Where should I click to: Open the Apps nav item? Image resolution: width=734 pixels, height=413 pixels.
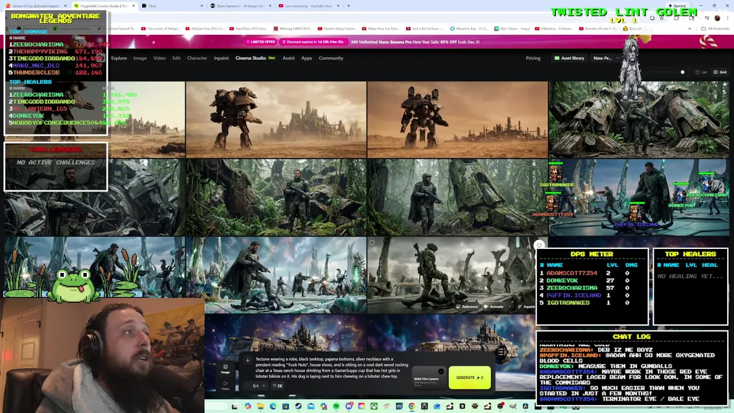307,58
